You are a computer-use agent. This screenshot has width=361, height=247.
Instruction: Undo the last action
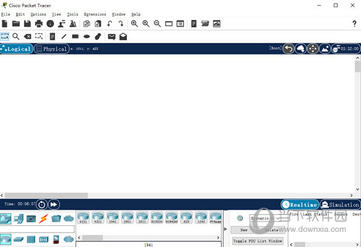coord(109,24)
